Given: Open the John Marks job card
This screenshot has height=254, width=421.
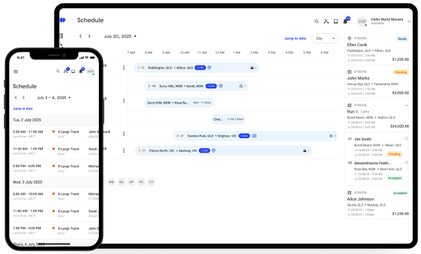Looking at the screenshot, I should [377, 82].
